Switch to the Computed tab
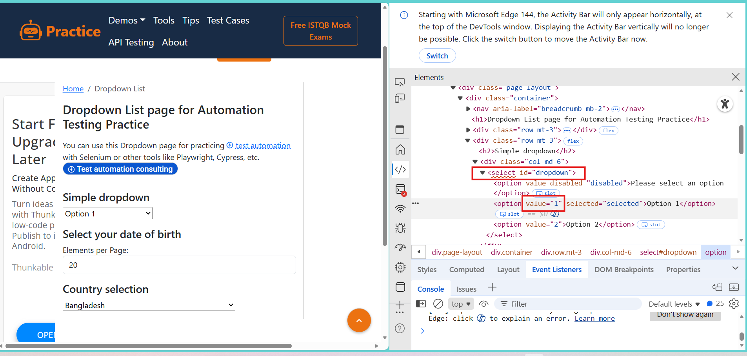Image resolution: width=747 pixels, height=356 pixels. (x=466, y=270)
